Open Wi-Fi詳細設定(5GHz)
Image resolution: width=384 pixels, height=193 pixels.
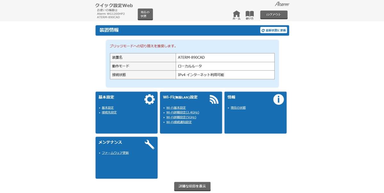pyautogui.click(x=181, y=117)
